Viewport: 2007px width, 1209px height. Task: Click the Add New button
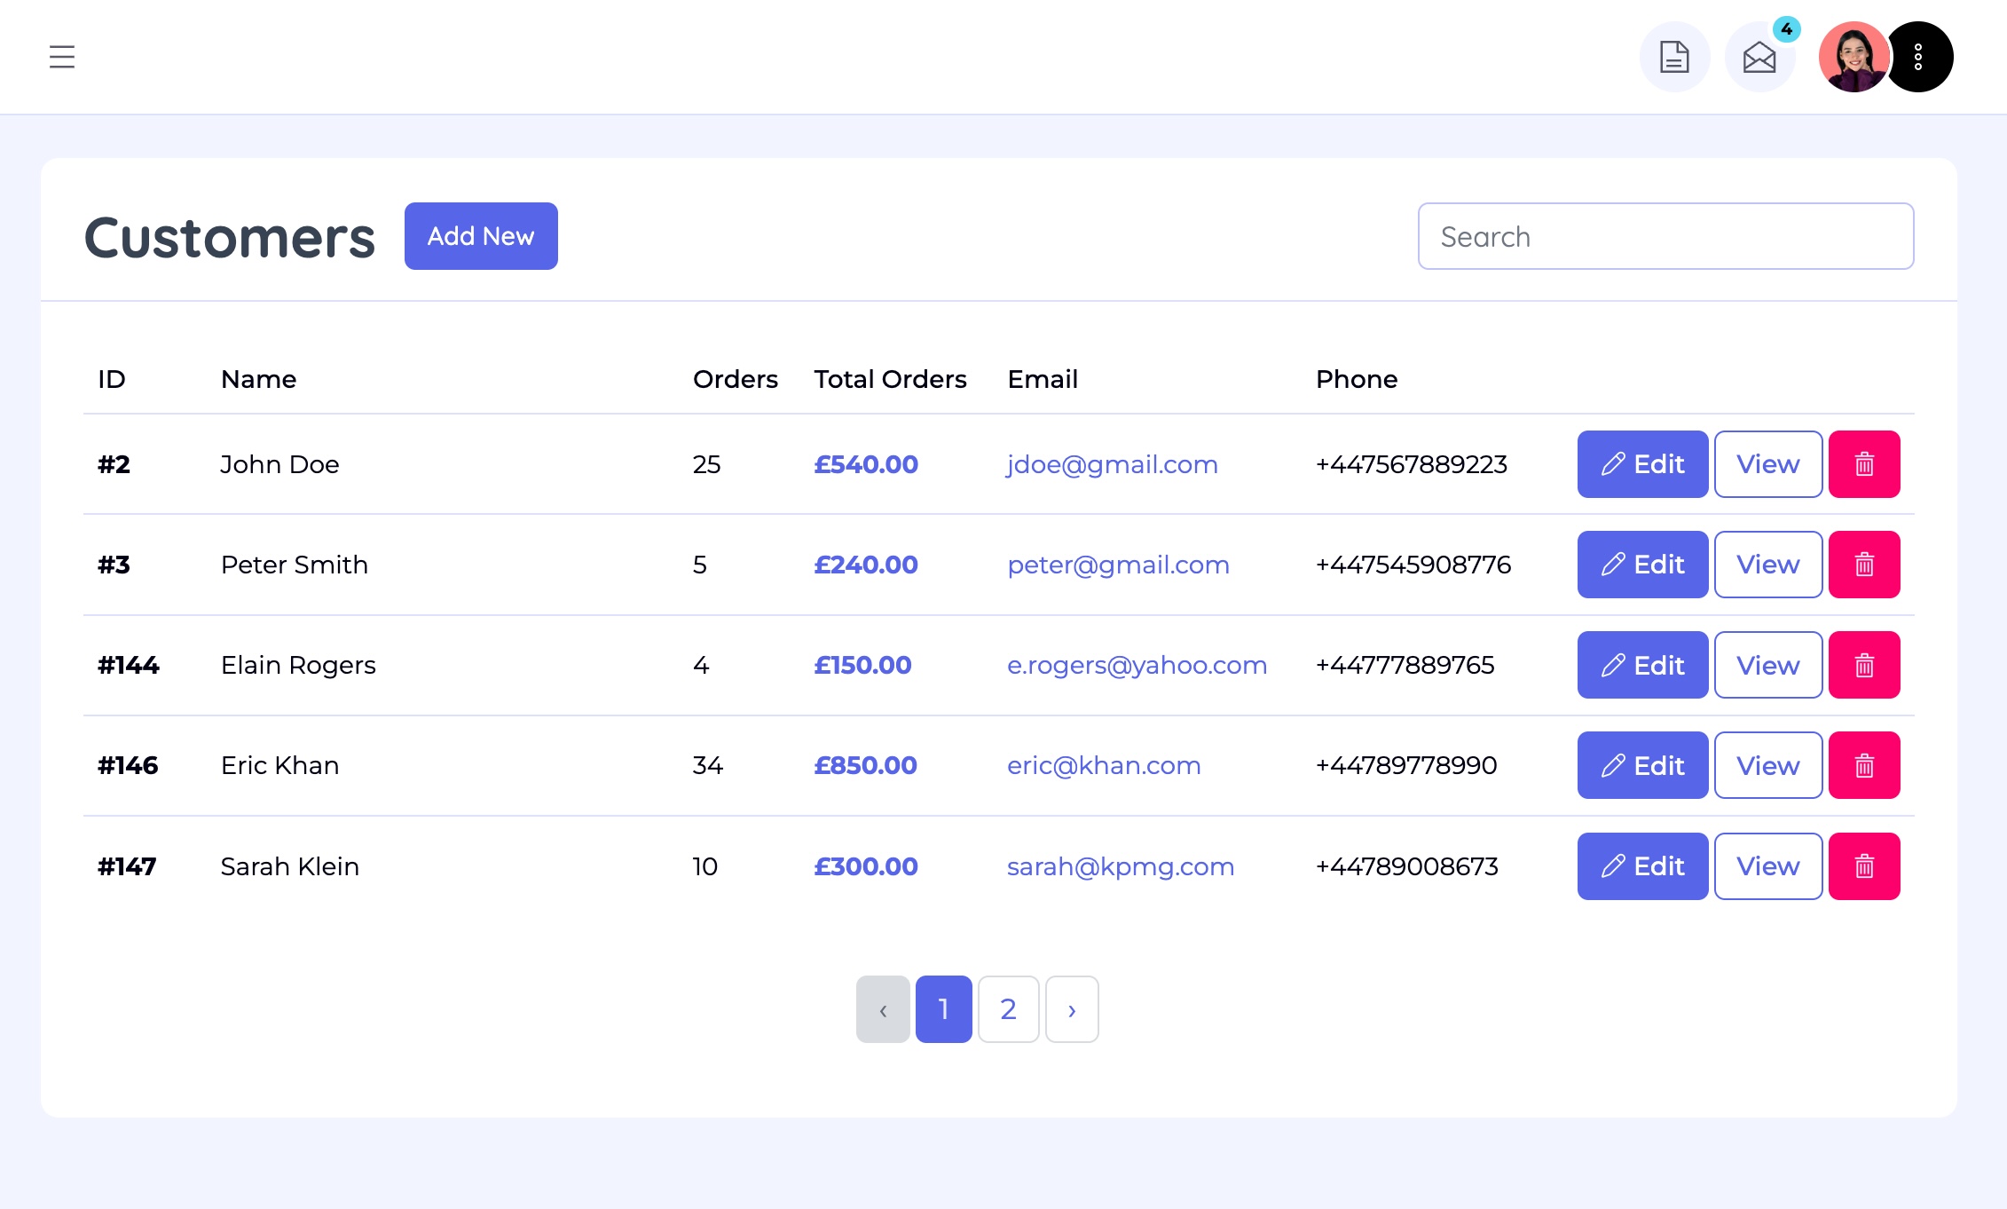[x=481, y=236]
